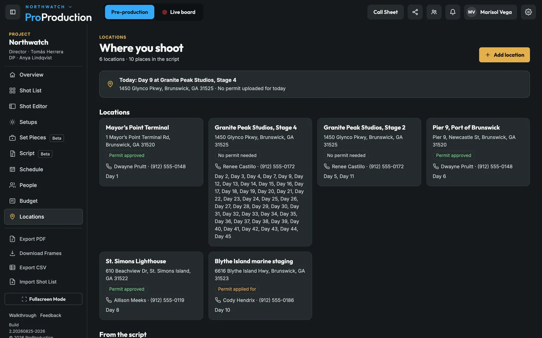This screenshot has height=338, width=542.
Task: Open the Blythe Island marine staging card
Action: click(260, 286)
